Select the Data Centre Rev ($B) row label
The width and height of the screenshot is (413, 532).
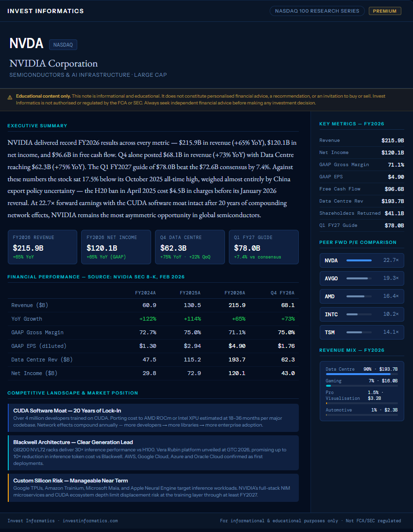click(42, 360)
